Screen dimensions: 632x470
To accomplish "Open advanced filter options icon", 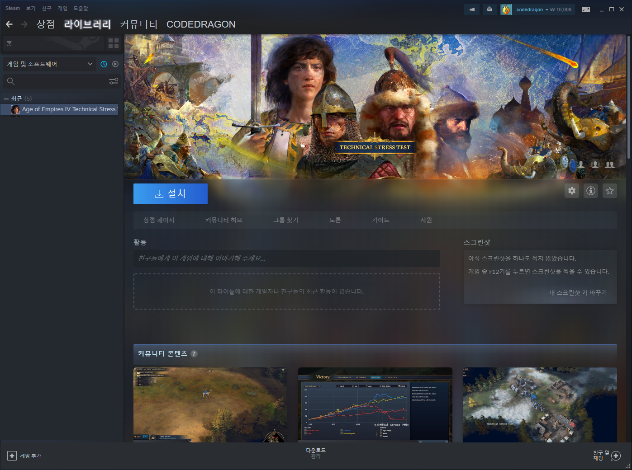I will click(114, 81).
